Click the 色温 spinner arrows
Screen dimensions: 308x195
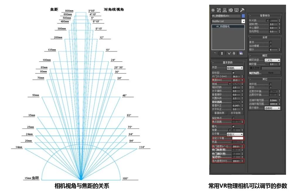[x=242, y=142]
